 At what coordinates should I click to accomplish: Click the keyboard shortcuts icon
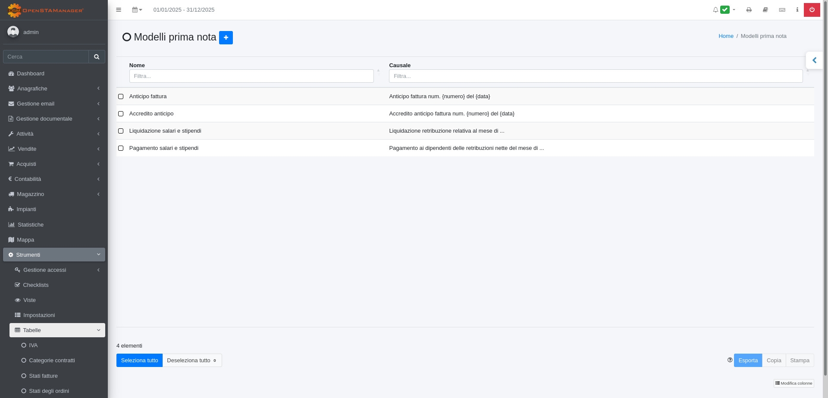click(782, 10)
